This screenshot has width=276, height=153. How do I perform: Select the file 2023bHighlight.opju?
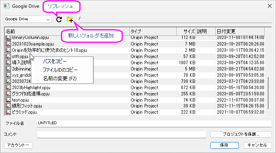(31, 88)
